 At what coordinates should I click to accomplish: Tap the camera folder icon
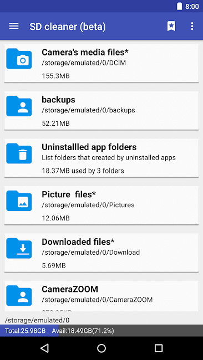click(x=19, y=59)
